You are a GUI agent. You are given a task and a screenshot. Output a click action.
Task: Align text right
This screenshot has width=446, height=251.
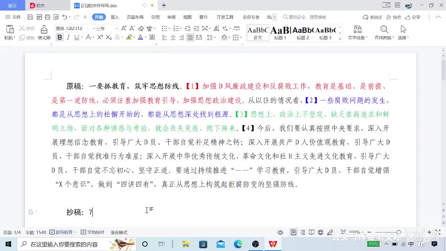(x=182, y=37)
